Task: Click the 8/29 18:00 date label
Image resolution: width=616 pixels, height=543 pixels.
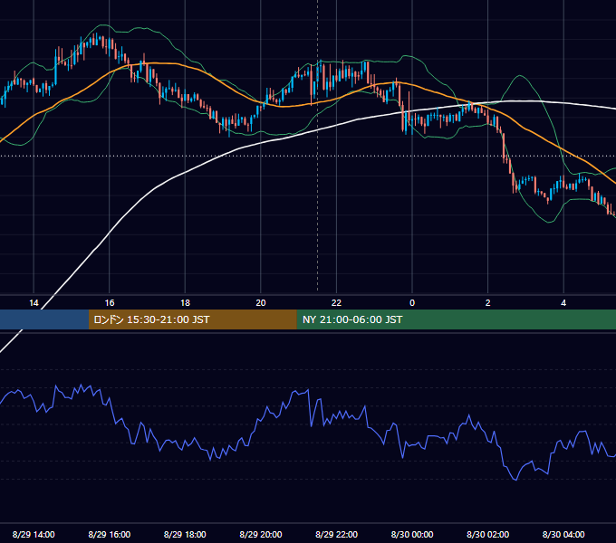Action: click(185, 534)
